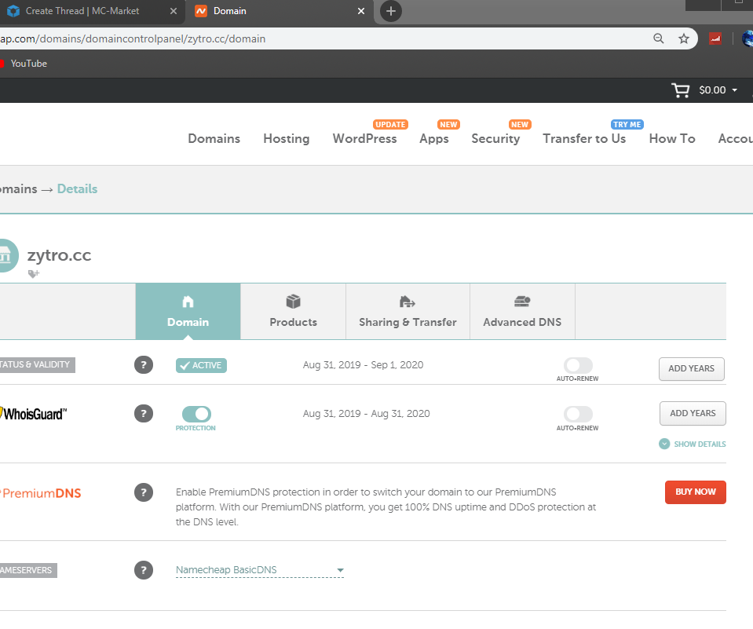
Task: Click the WhoisGuard logo
Action: click(34, 413)
